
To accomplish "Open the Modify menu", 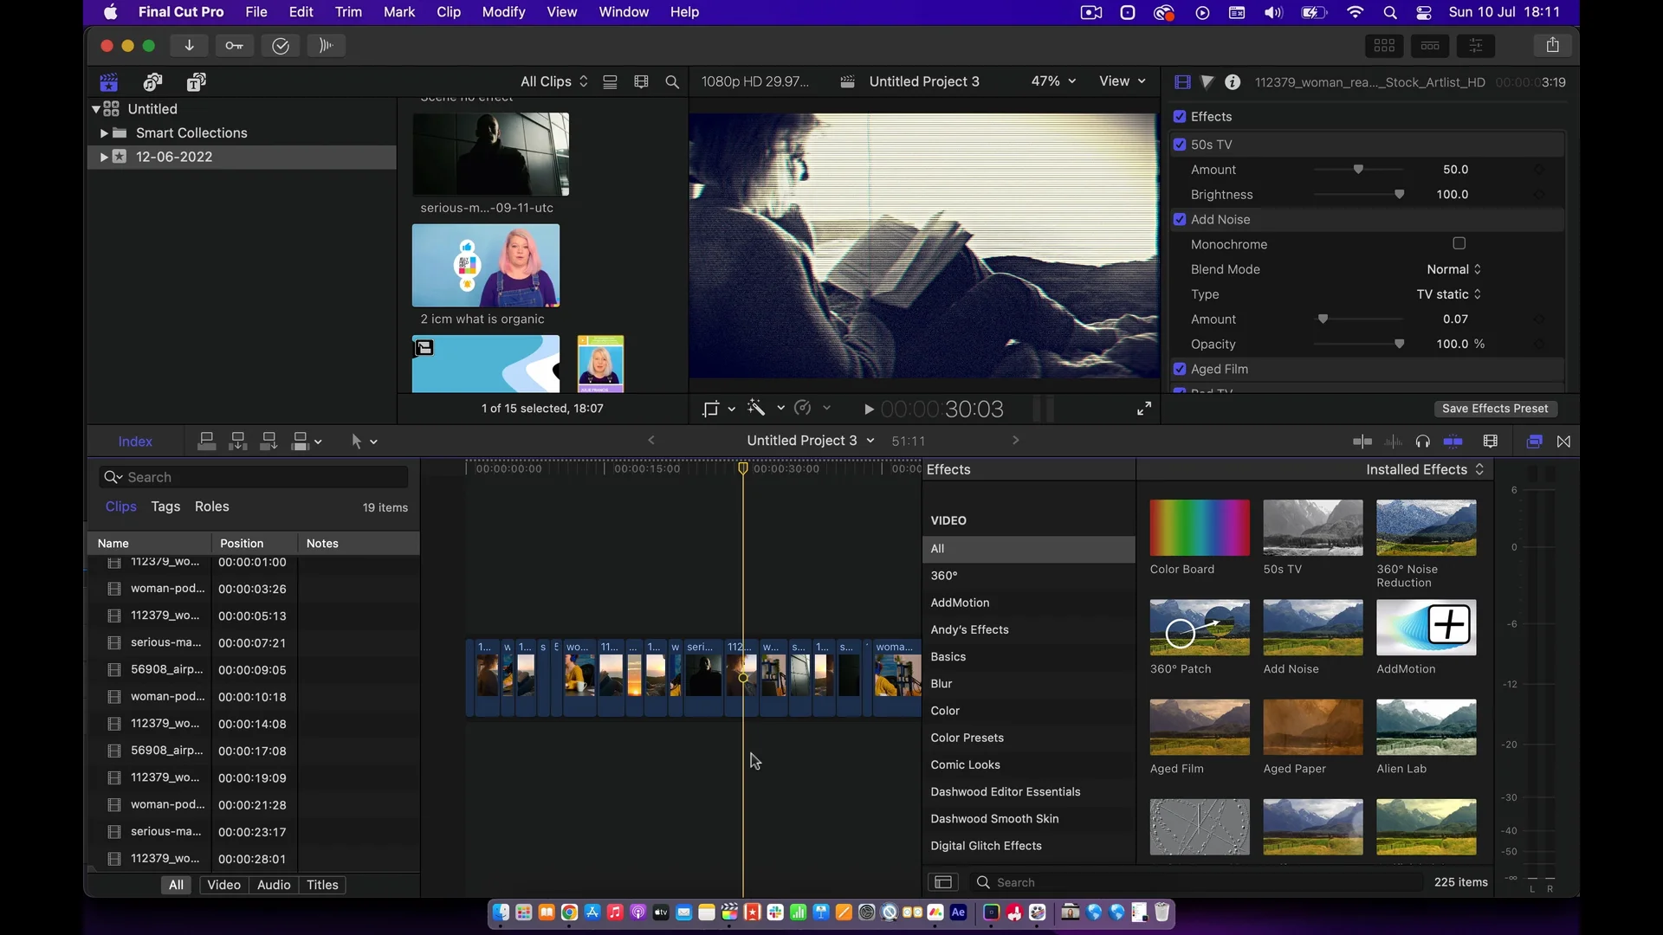I will [x=503, y=12].
